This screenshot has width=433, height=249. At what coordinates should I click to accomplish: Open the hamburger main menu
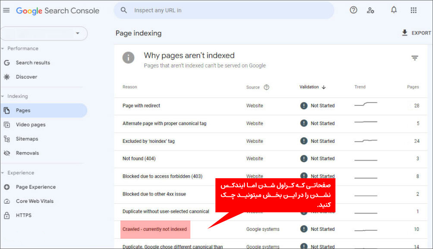6,10
